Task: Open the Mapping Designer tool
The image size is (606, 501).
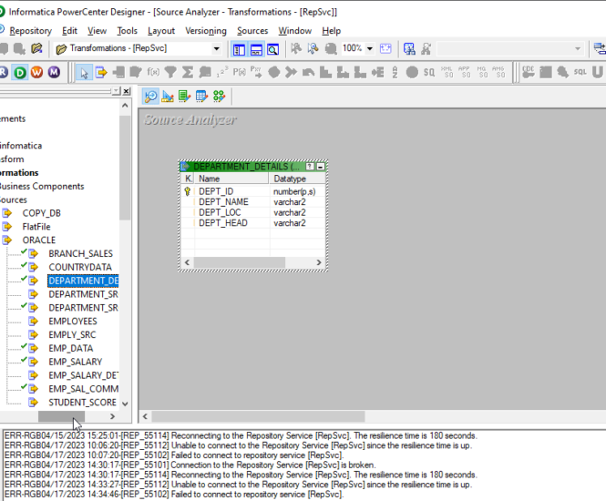Action: pos(219,96)
